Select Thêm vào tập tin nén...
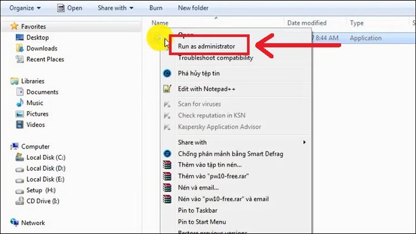Screen dimensions: 416x234 tap(210, 165)
